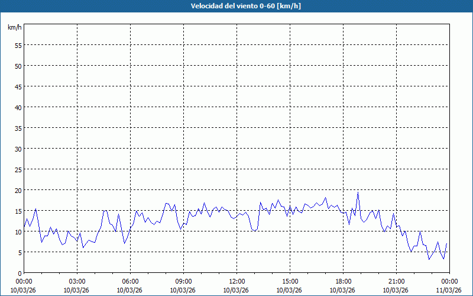Image resolution: width=473 pixels, height=296 pixels.
Task: Select the 50 tick label on the y-axis
Action: (x=18, y=66)
